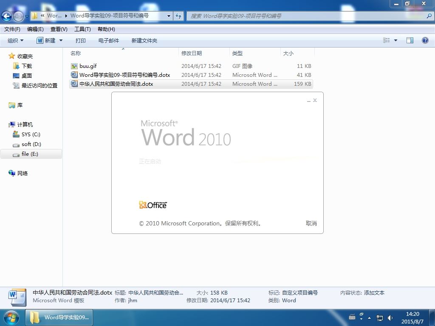The height and width of the screenshot is (326, 435).
Task: Expand the arrow next to 新建
Action: coord(61,40)
